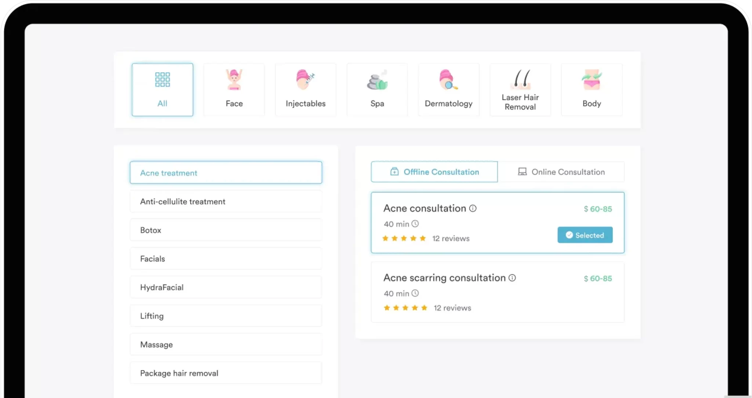Select the Botox service from the list

(x=226, y=230)
